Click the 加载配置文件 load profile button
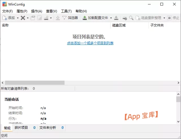This screenshot has width=181, height=139. click(95, 18)
